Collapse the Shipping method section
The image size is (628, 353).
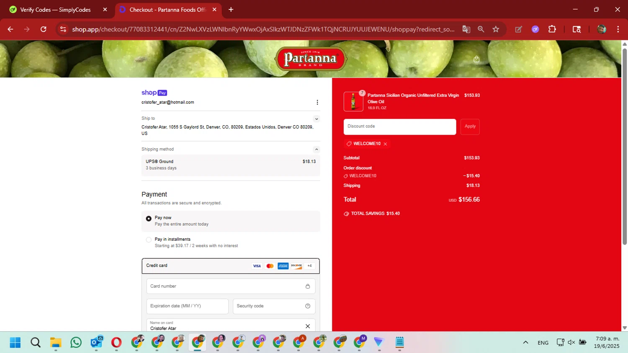(317, 149)
